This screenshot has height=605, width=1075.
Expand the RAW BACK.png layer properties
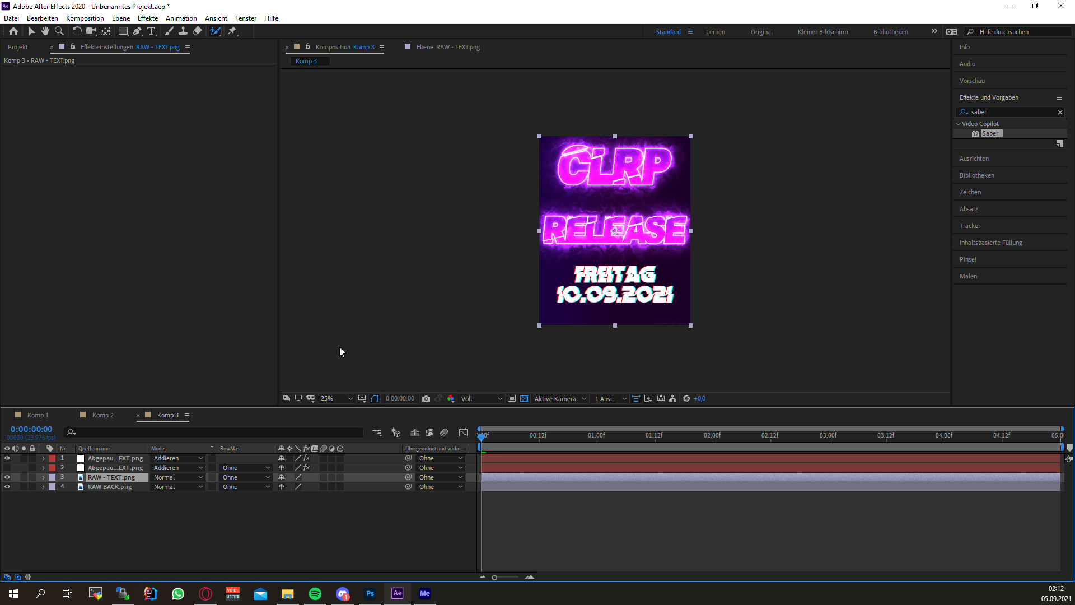pyautogui.click(x=43, y=487)
